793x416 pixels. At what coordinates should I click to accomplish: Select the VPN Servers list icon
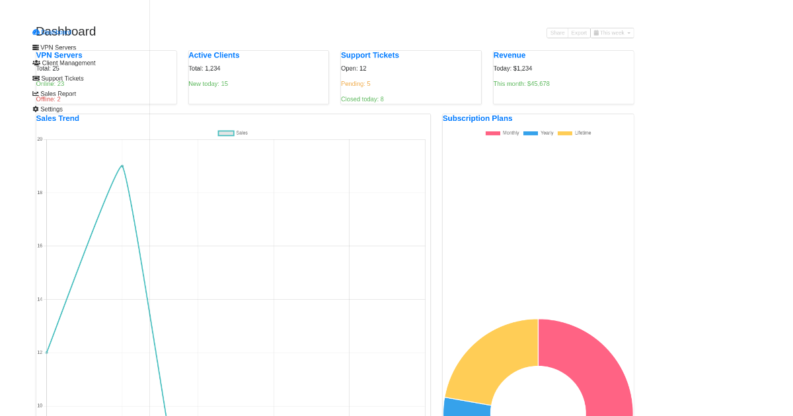pos(35,47)
